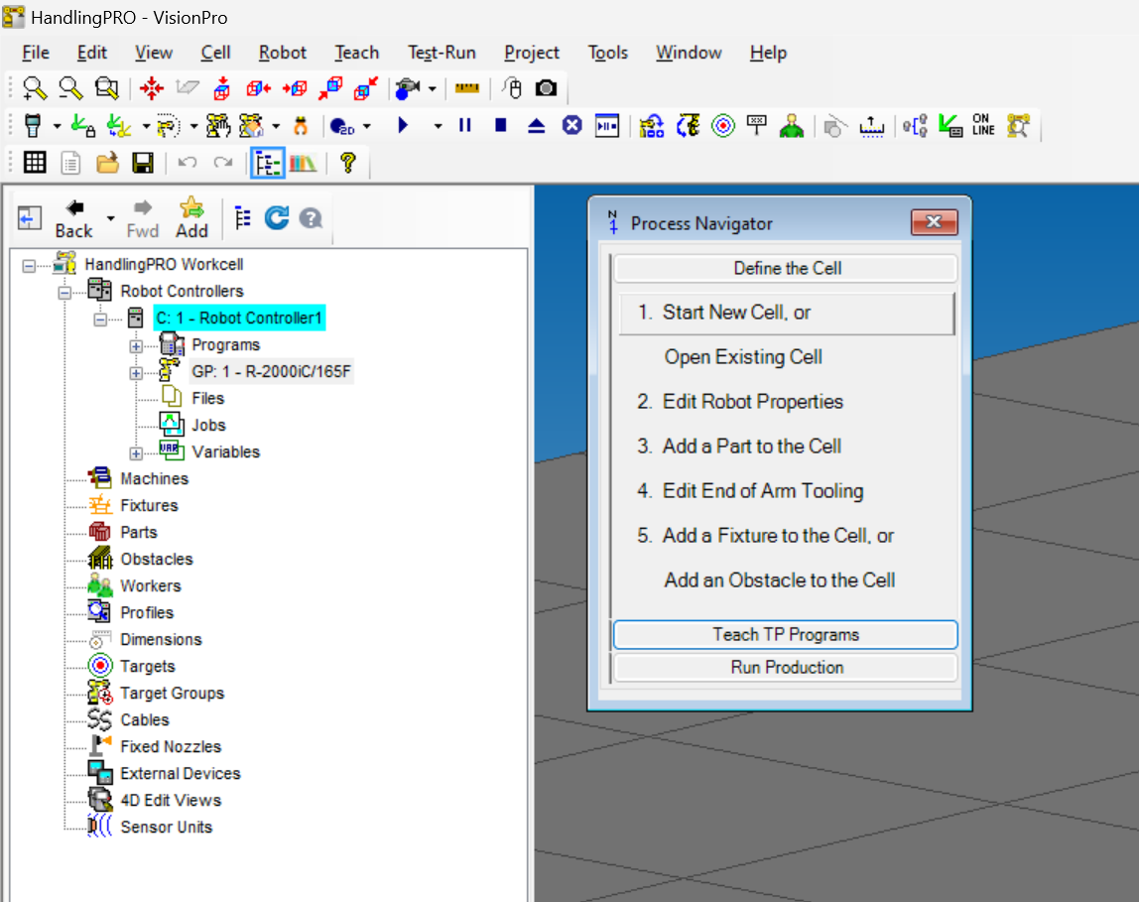This screenshot has width=1139, height=902.
Task: Open the dropdown arrow beside the camera view icon
Action: click(433, 88)
